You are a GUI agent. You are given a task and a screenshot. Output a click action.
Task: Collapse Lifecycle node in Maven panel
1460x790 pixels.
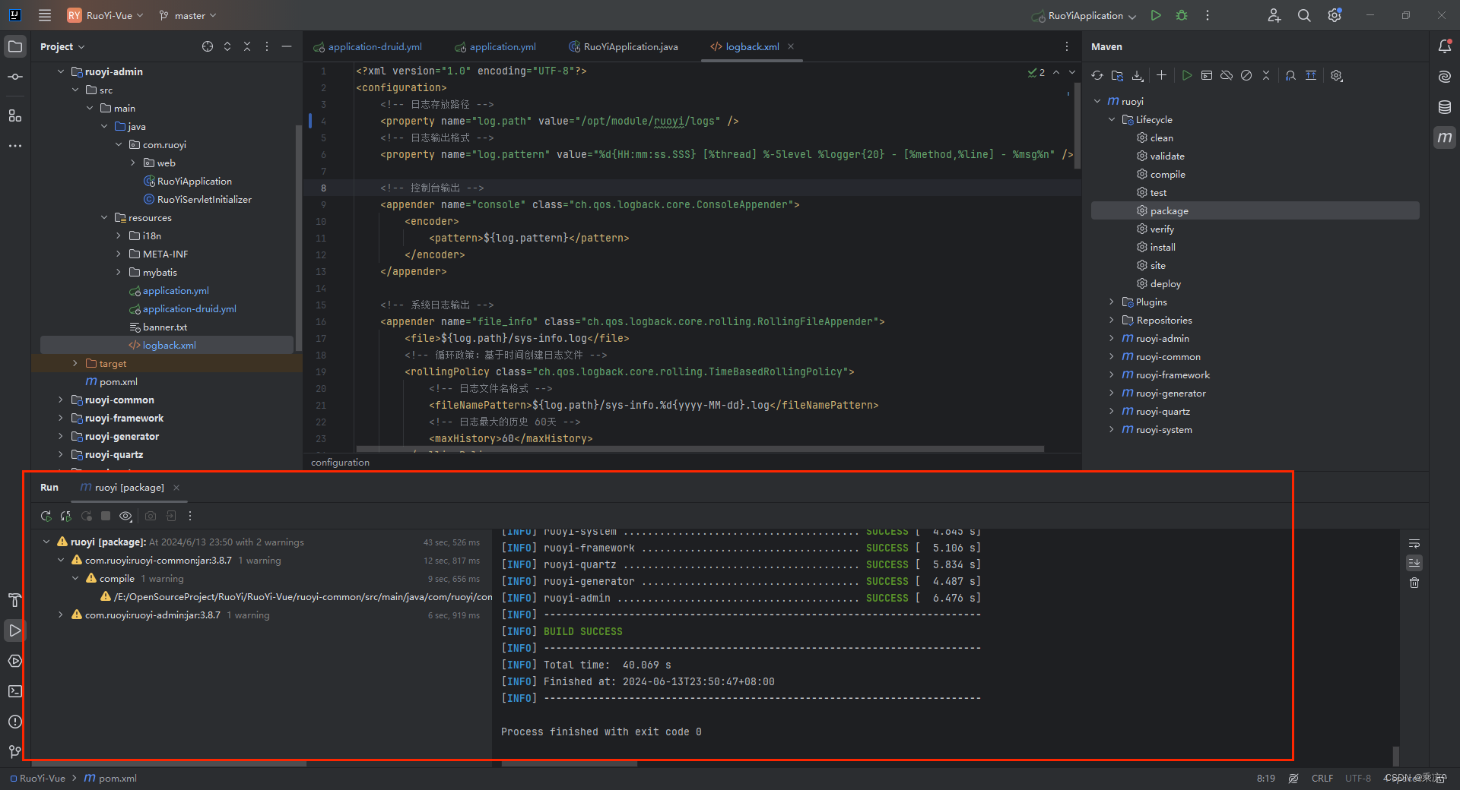tap(1112, 119)
